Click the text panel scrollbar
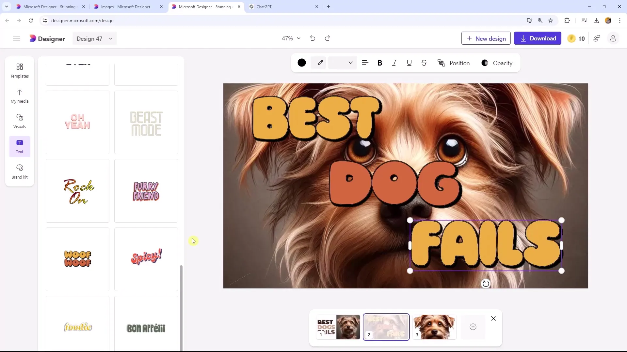This screenshot has width=627, height=352. click(181, 308)
